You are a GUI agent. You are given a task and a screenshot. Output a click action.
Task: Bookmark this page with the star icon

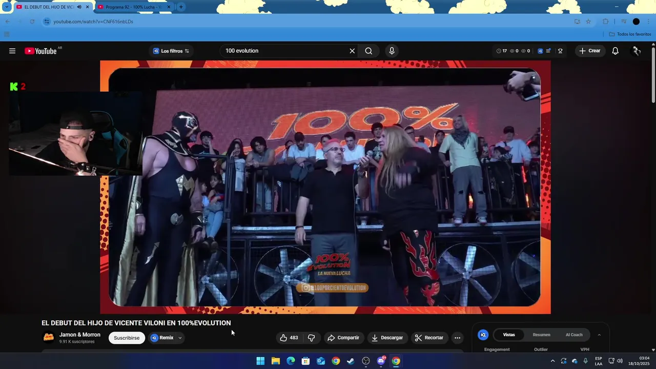(588, 22)
